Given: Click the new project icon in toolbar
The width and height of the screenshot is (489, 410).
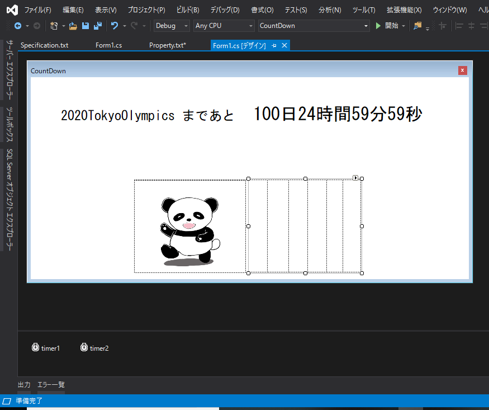Looking at the screenshot, I should coord(54,26).
